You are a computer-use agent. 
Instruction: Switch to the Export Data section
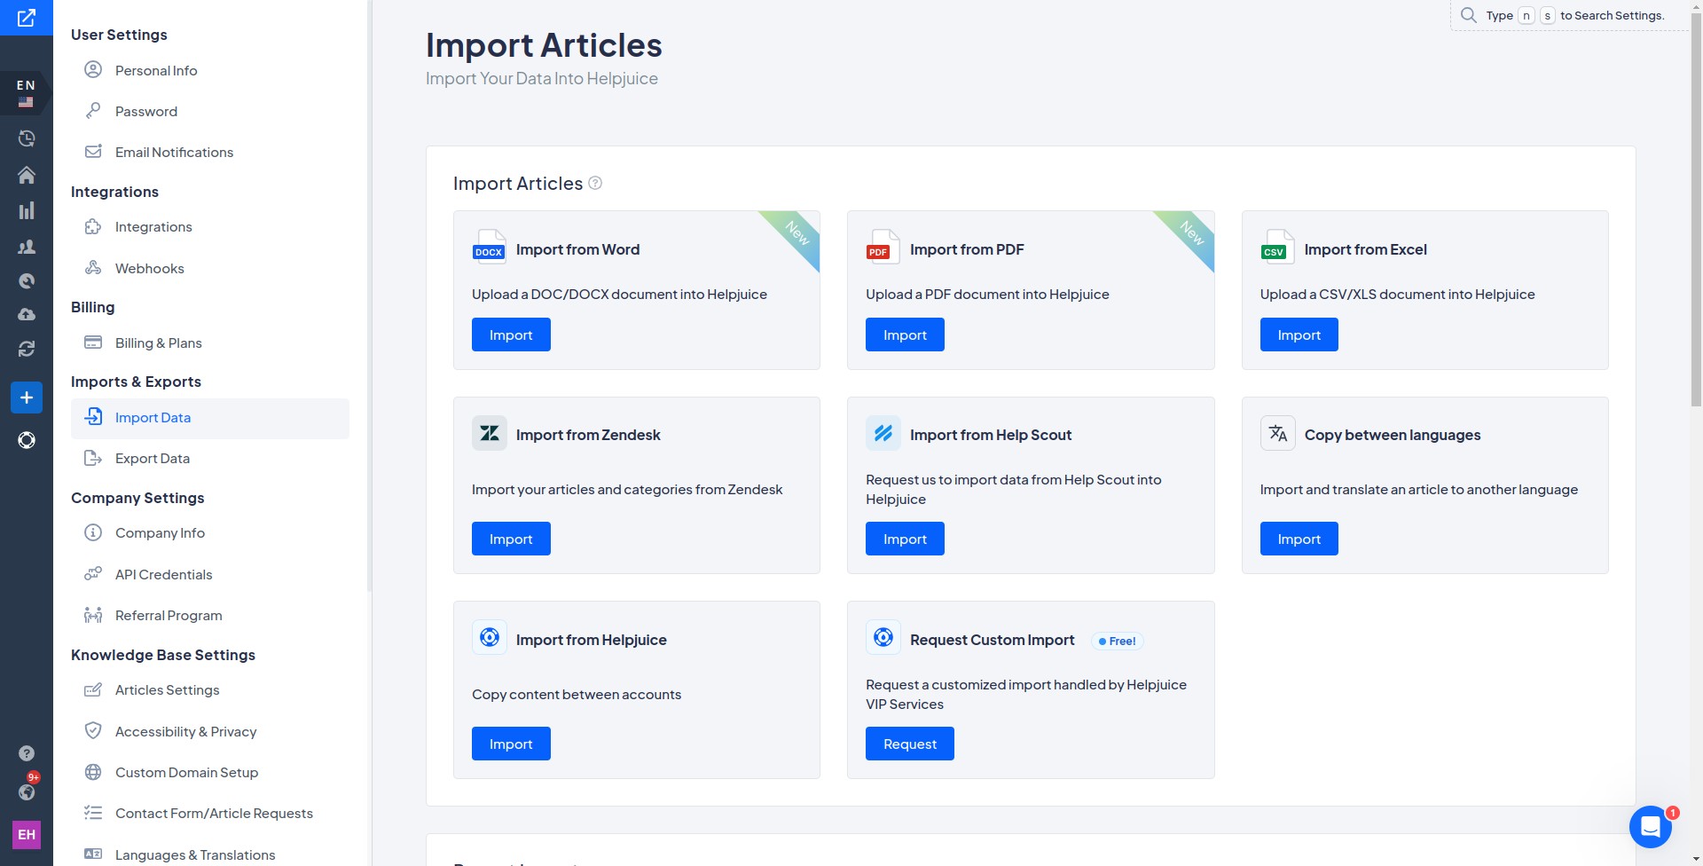point(153,458)
